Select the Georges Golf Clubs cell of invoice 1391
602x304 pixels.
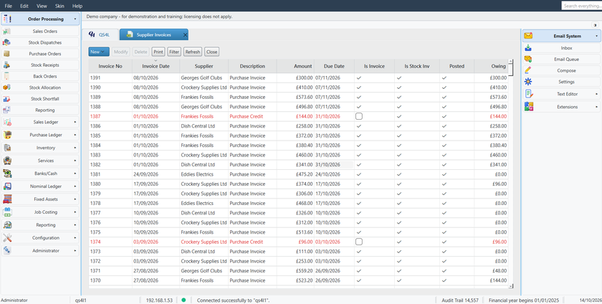(x=204, y=77)
